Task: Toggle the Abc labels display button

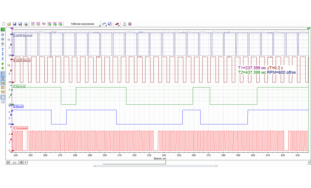Action: 3,83
